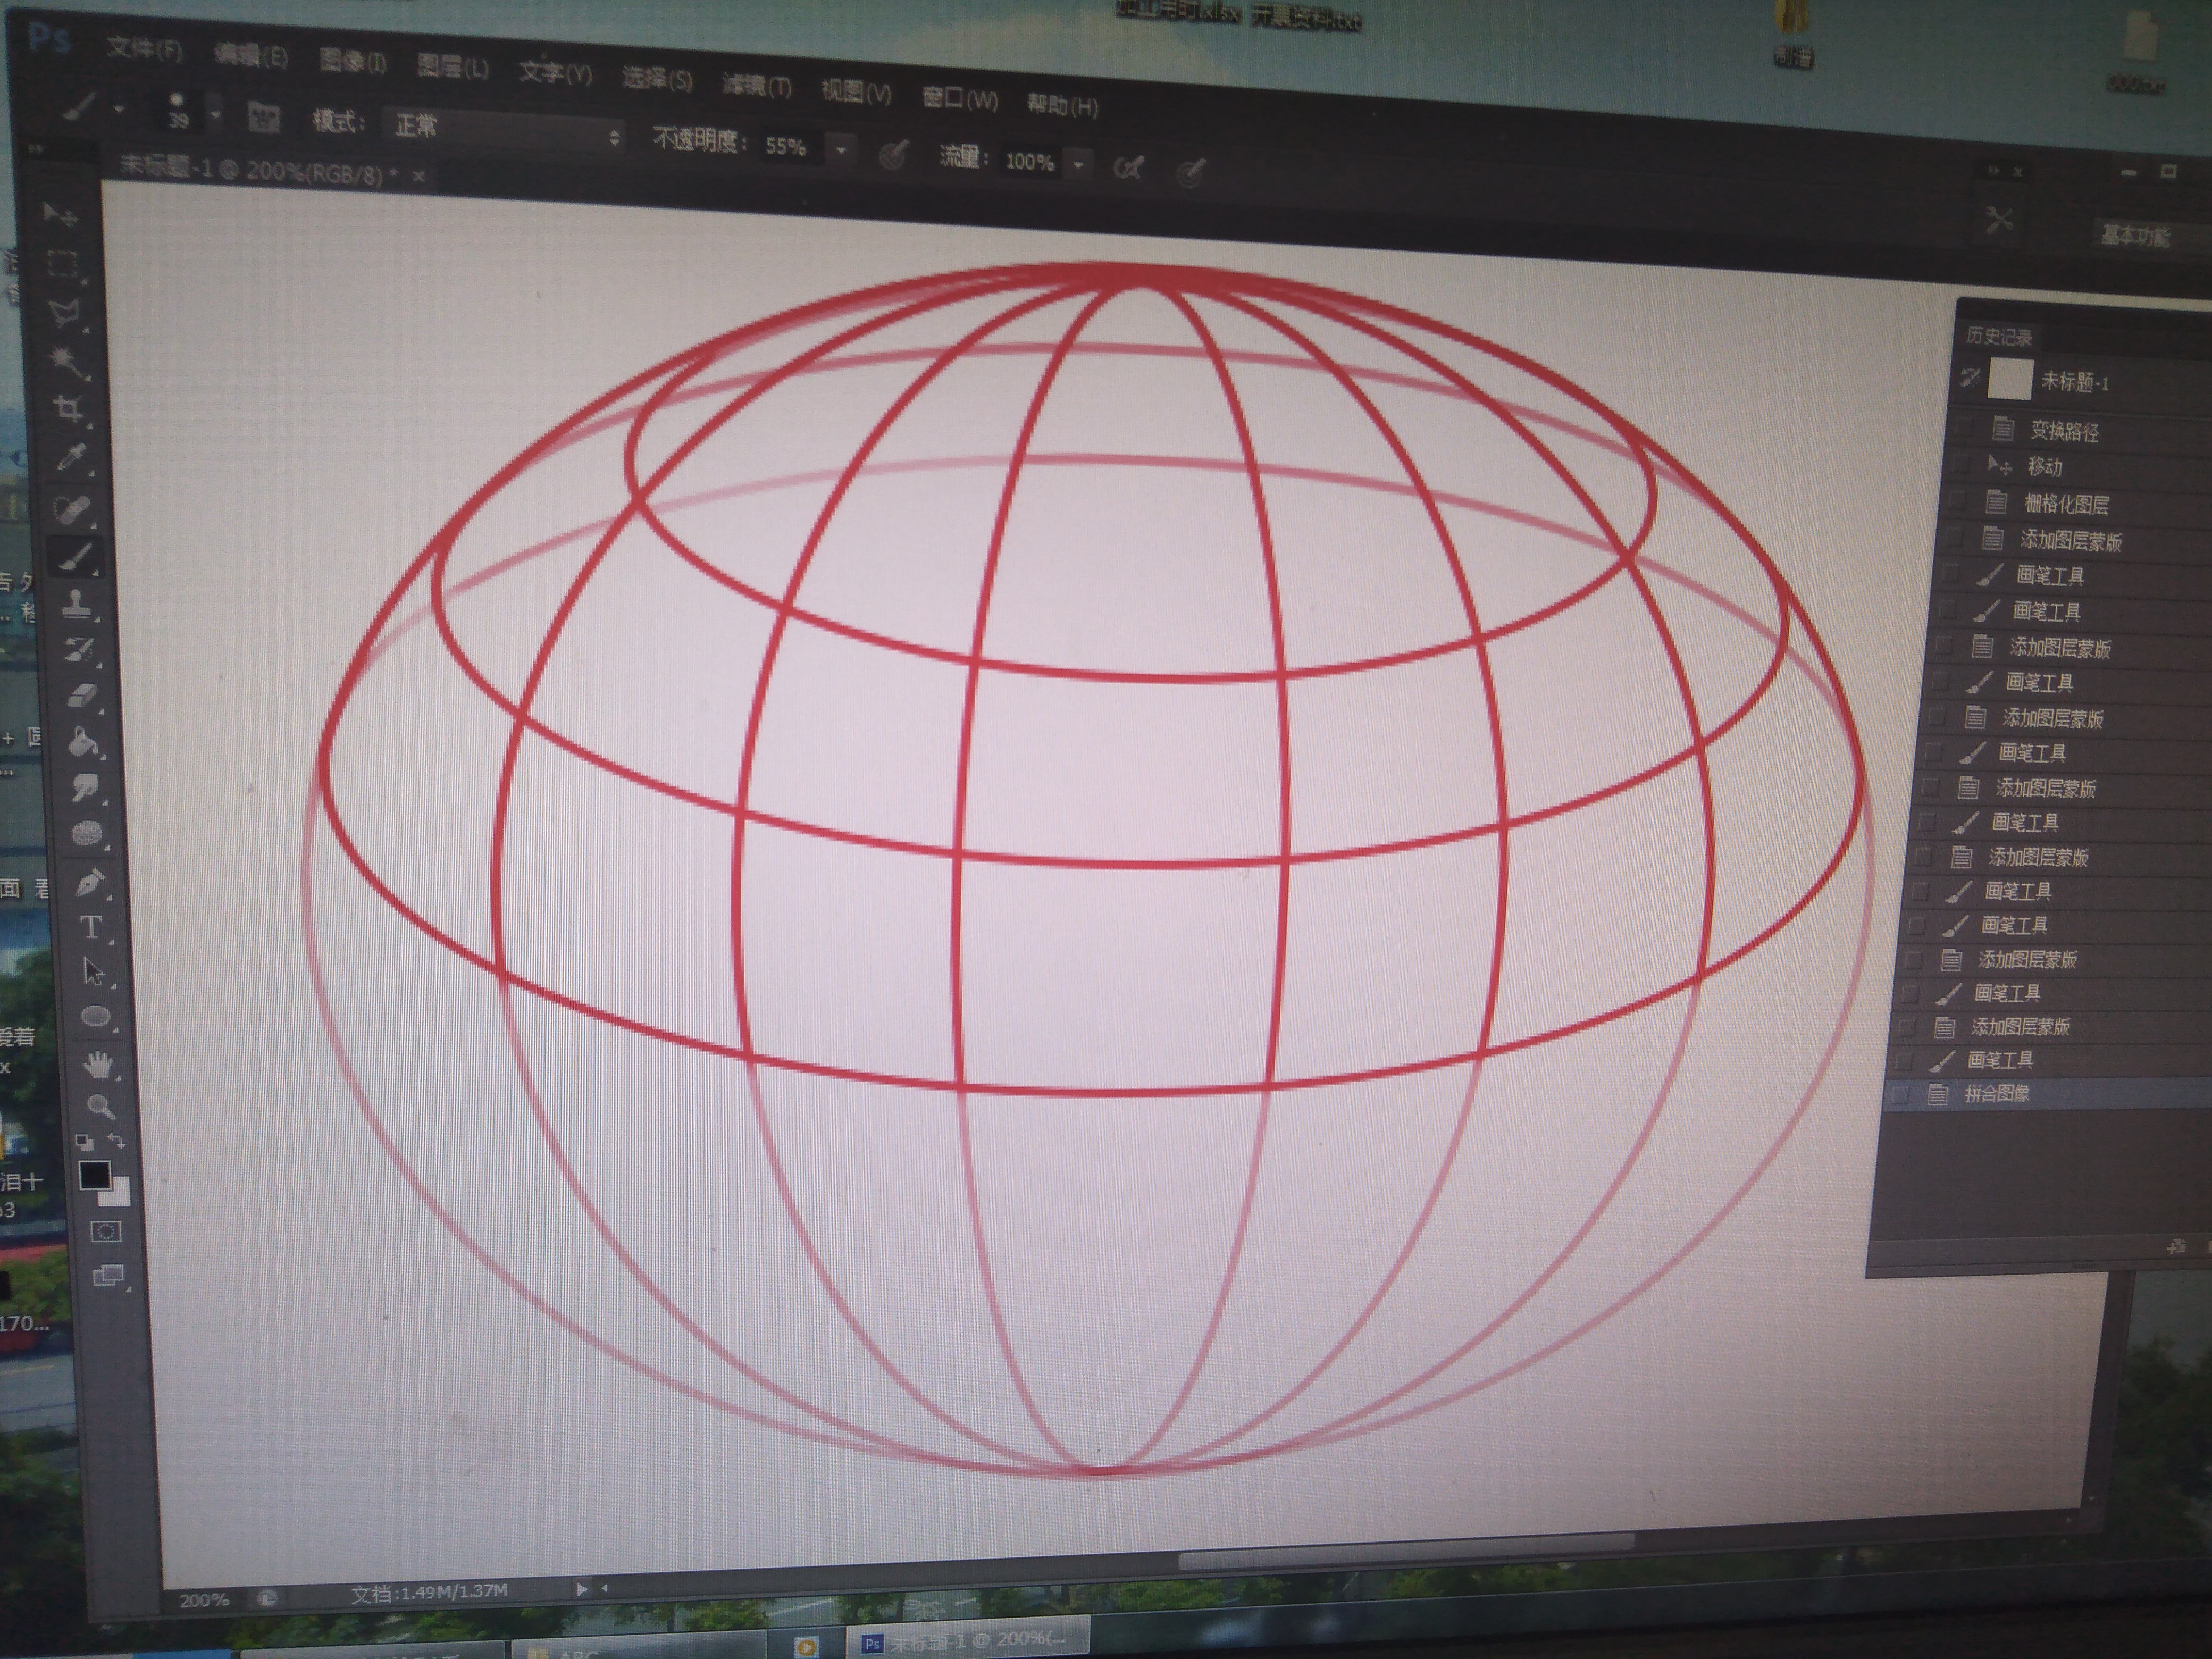
Task: Click the foreground black color swatch
Action: pos(95,1175)
